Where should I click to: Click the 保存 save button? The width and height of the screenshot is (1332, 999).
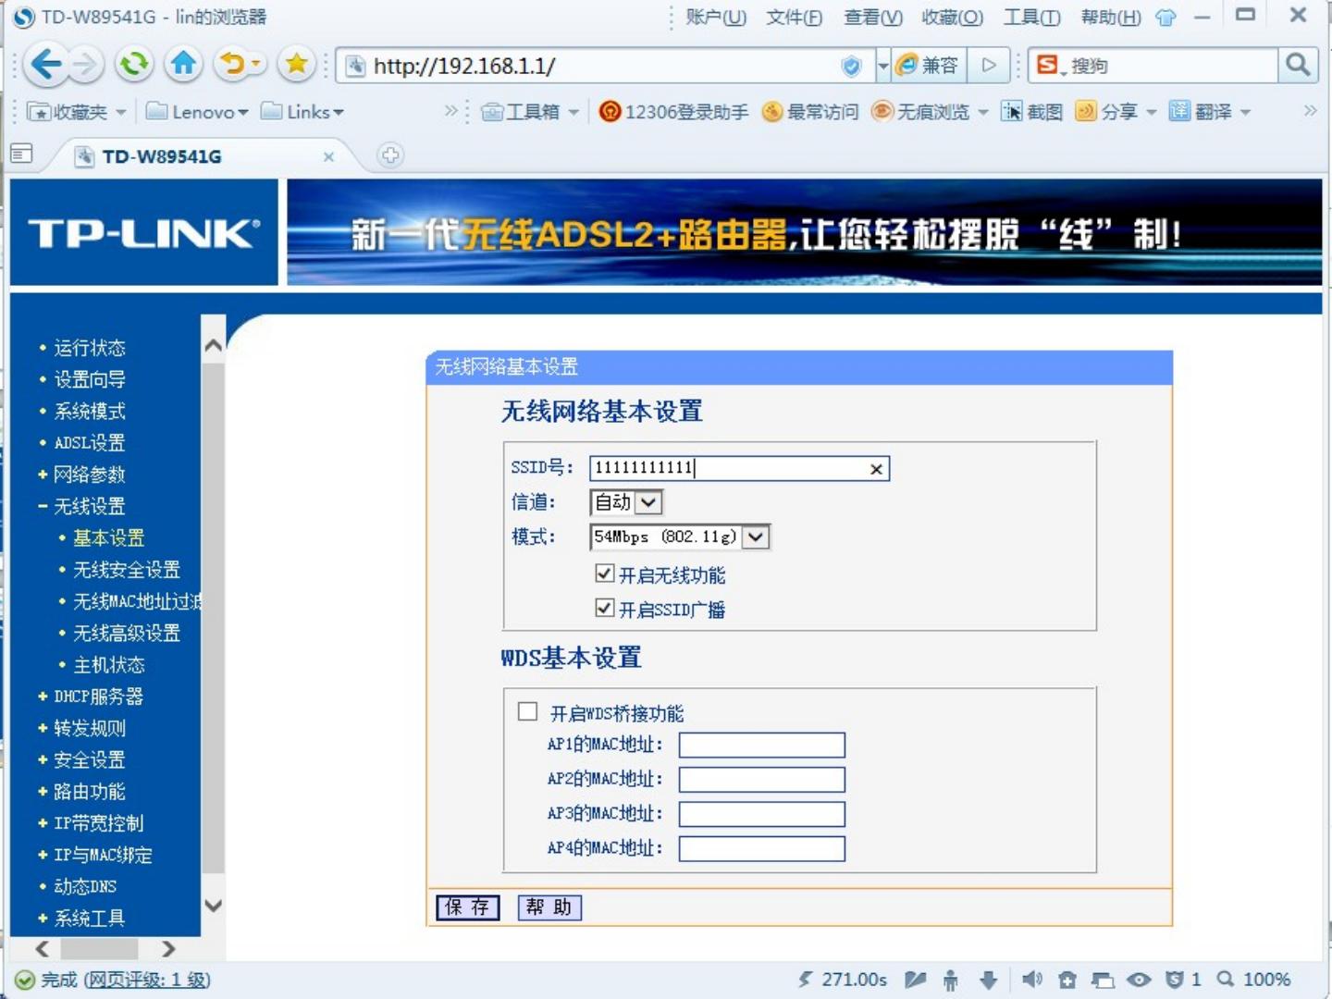click(x=468, y=907)
